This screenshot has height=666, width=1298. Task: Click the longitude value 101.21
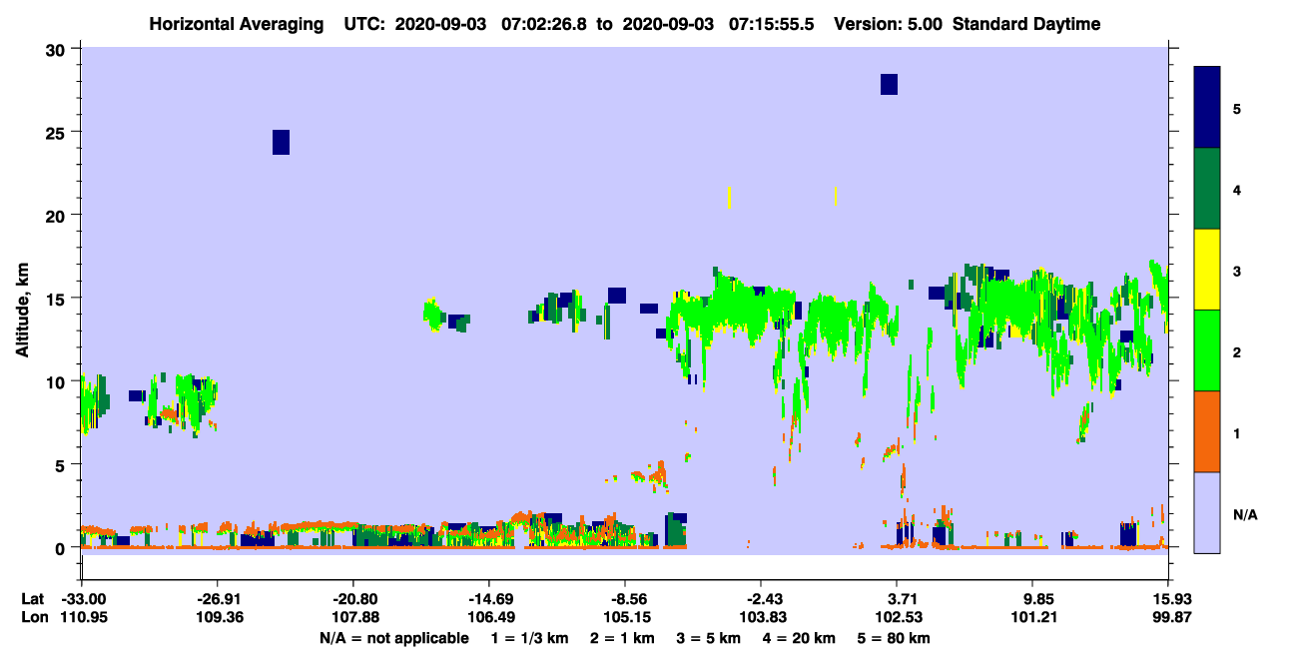1033,617
